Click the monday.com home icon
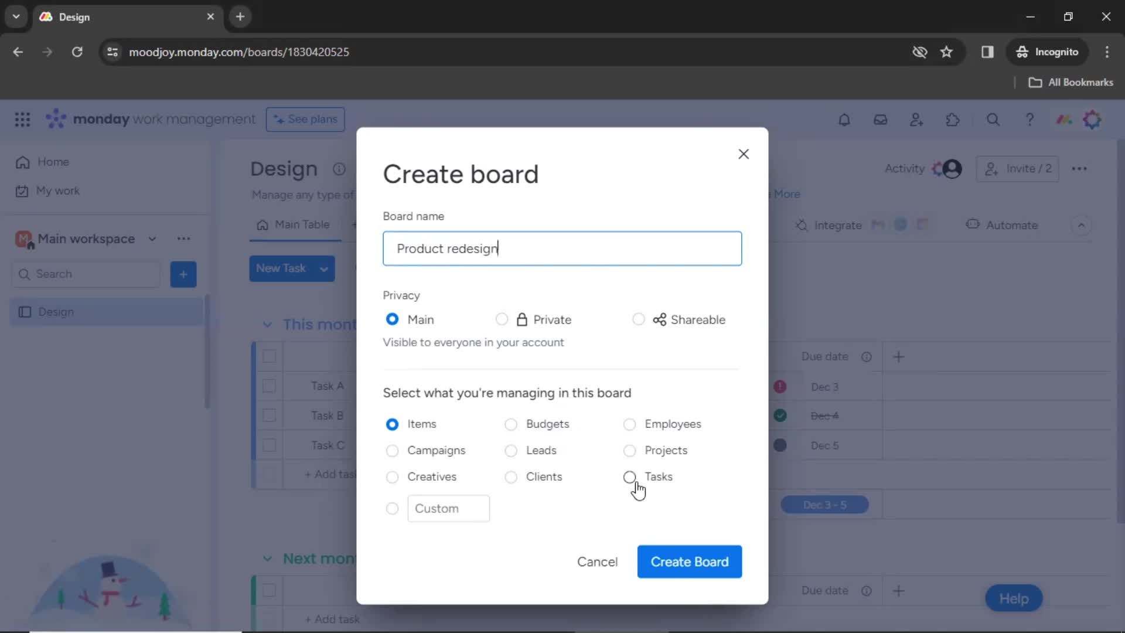The image size is (1125, 633). tap(23, 162)
